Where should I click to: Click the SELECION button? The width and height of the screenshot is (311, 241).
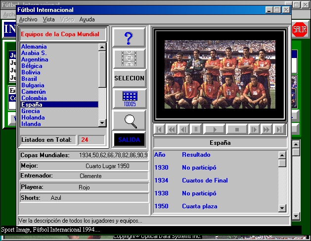pyautogui.click(x=129, y=78)
